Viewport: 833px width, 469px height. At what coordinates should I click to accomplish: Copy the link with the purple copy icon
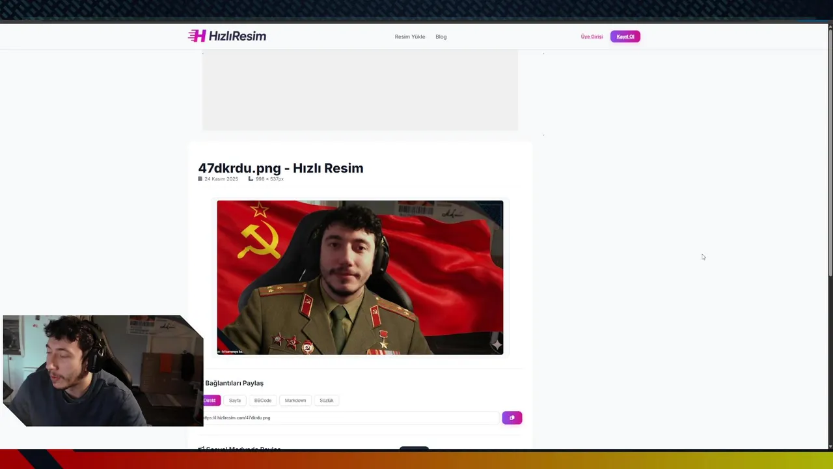click(x=512, y=418)
